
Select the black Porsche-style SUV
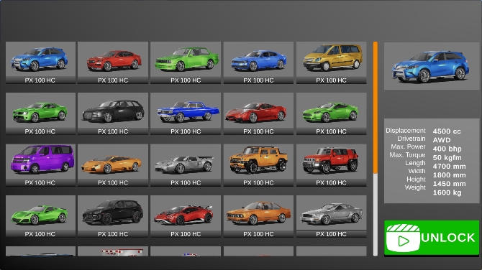[x=113, y=216]
